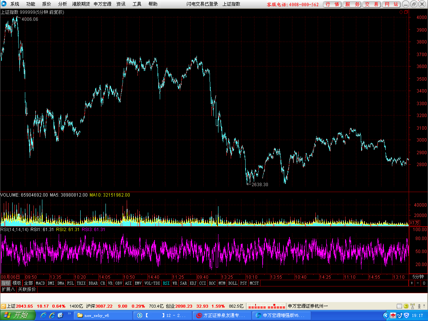
Task: Switch indicator to VOL-TDX
Action: click(152, 283)
